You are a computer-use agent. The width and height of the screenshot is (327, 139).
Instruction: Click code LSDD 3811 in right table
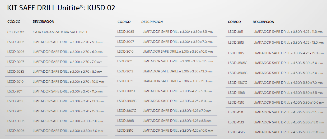[236, 32]
